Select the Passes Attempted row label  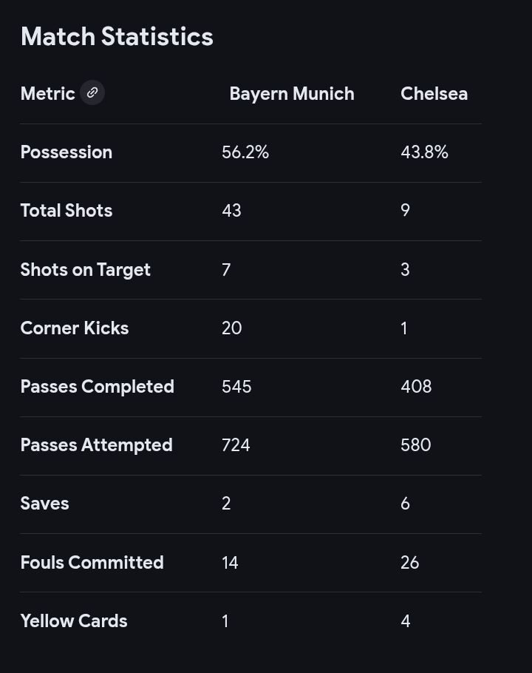(x=97, y=445)
